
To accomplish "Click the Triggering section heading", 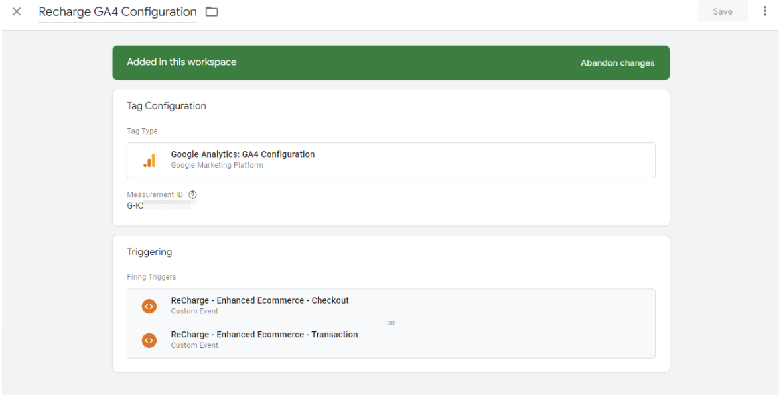I will (x=149, y=252).
